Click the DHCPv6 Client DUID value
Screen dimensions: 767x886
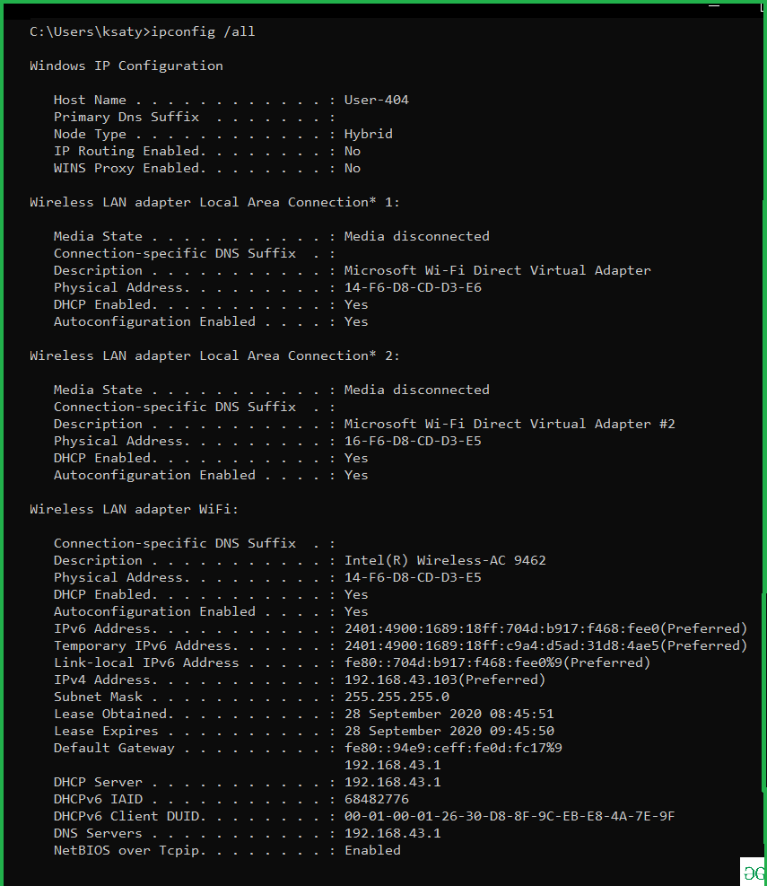click(x=510, y=816)
